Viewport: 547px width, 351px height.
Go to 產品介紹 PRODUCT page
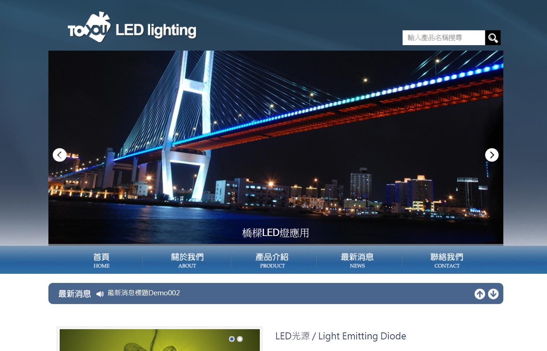pyautogui.click(x=272, y=261)
